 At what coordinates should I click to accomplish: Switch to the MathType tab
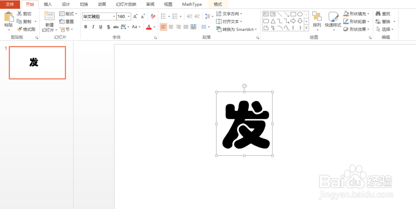pyautogui.click(x=192, y=5)
